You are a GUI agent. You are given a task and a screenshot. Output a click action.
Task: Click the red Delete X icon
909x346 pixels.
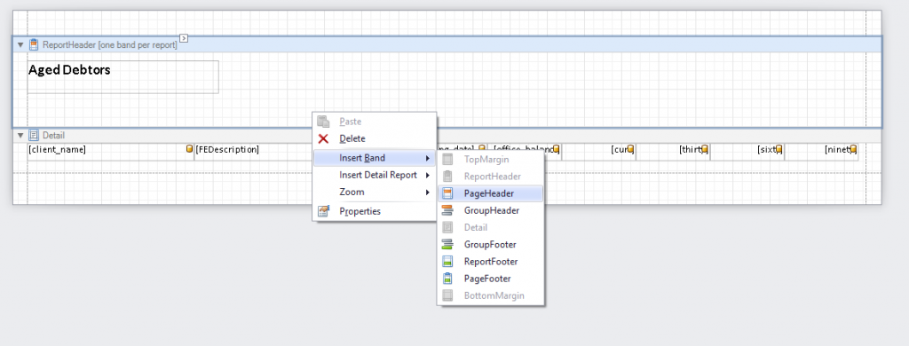point(323,138)
